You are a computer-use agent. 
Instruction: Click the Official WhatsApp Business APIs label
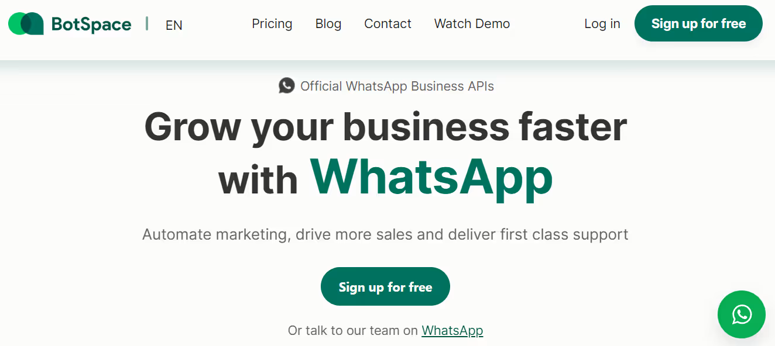click(397, 86)
